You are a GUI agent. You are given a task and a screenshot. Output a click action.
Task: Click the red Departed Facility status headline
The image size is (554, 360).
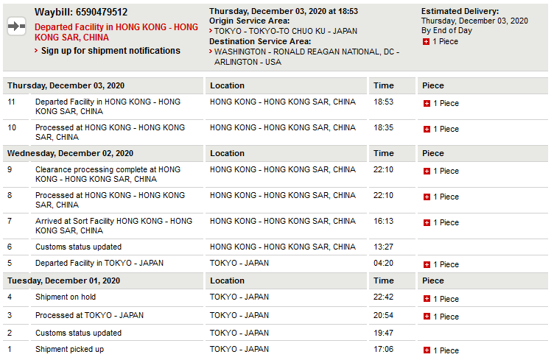tap(116, 32)
